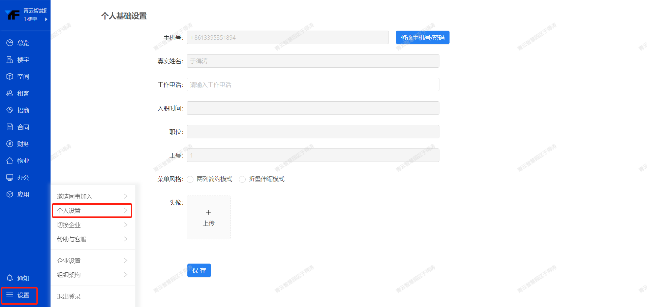Click the Property (物业) house icon
The width and height of the screenshot is (647, 307).
pyautogui.click(x=10, y=161)
